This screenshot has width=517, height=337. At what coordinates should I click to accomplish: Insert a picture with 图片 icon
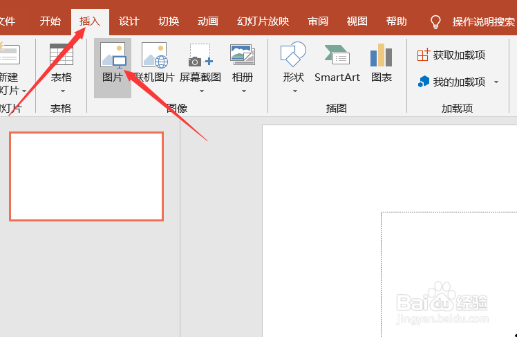point(113,55)
